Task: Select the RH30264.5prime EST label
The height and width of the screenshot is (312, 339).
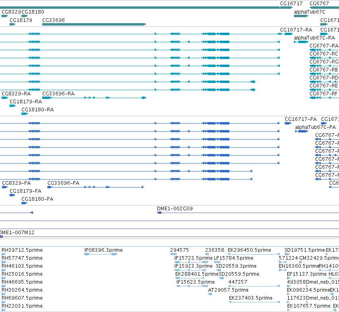Action: click(22, 290)
